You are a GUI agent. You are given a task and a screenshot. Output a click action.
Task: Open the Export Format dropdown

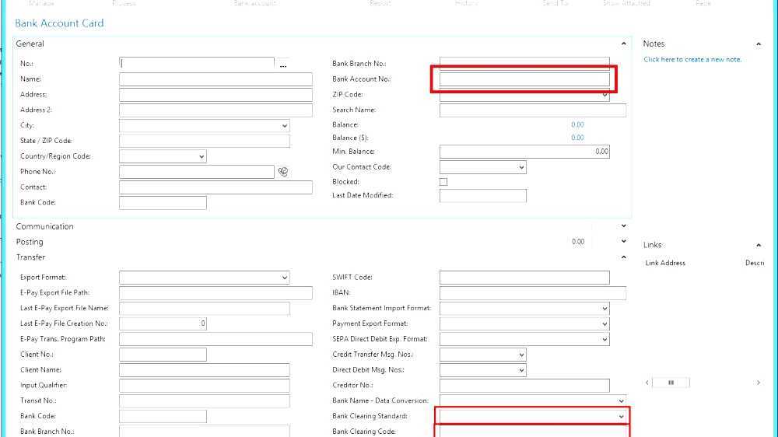[284, 278]
